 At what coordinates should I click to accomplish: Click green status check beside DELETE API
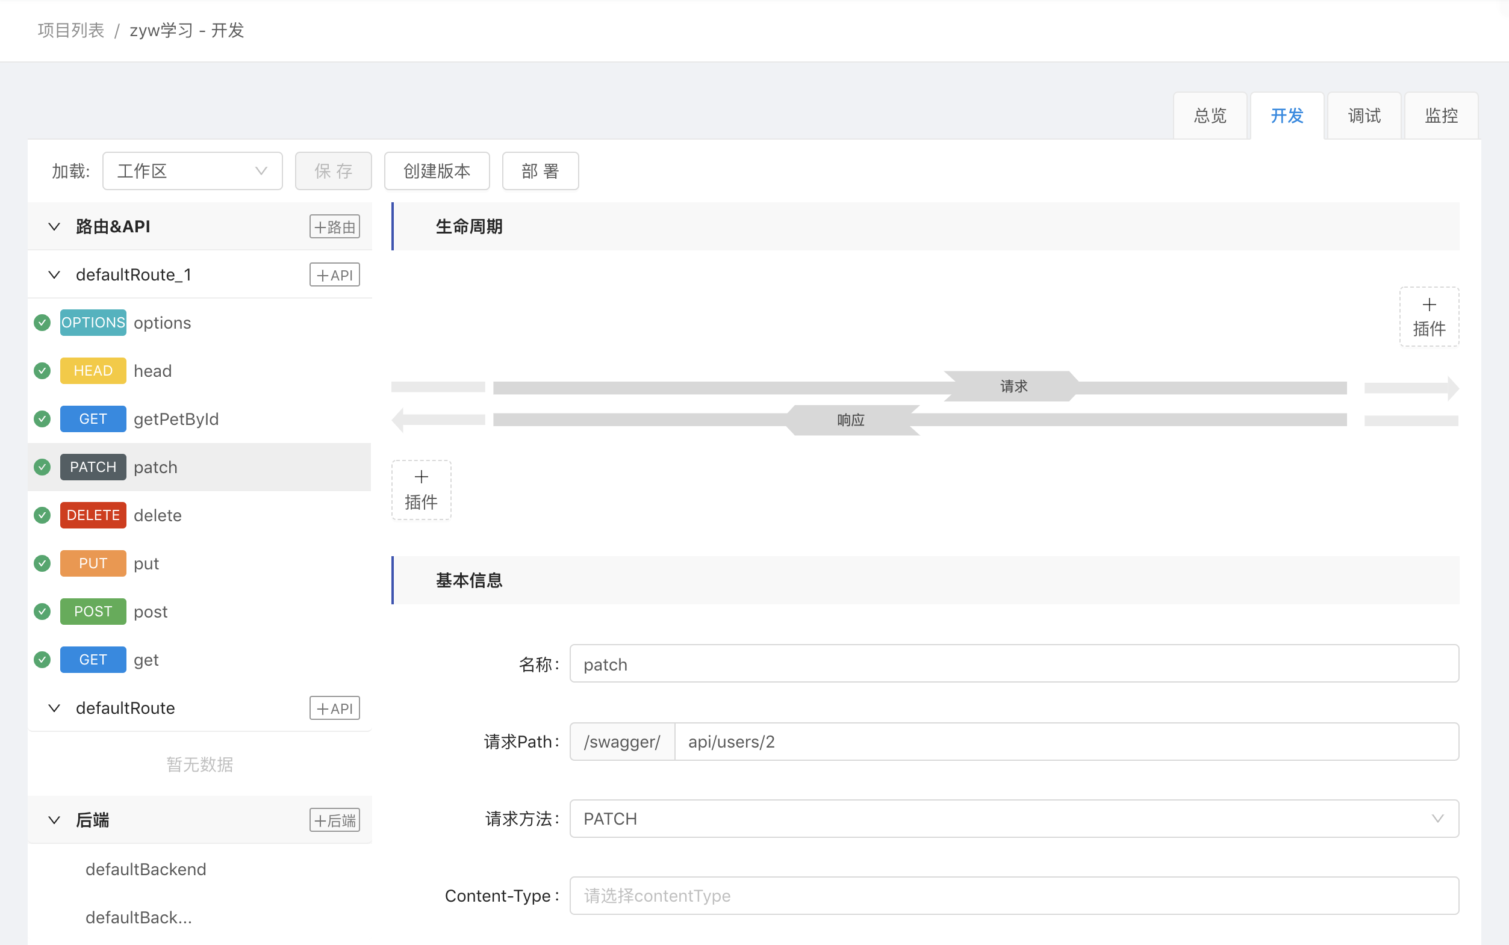pos(42,515)
